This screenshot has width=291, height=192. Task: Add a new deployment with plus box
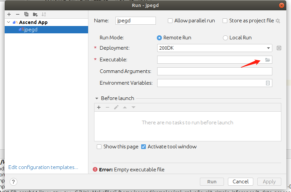(x=279, y=48)
